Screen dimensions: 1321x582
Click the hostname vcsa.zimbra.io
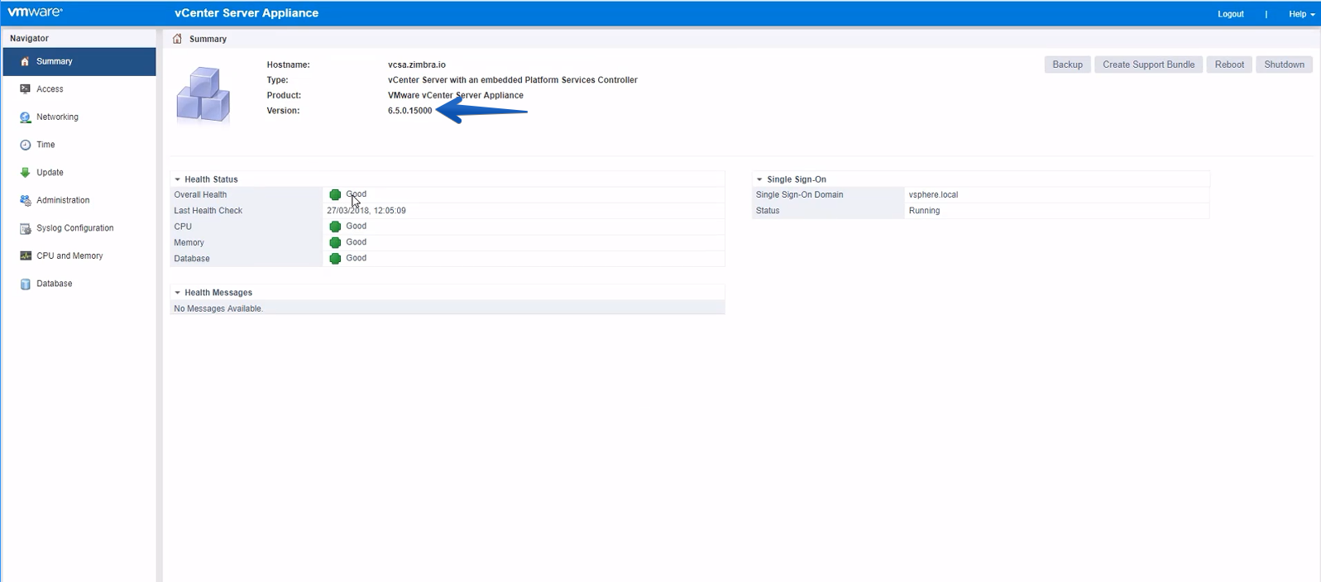coord(417,64)
